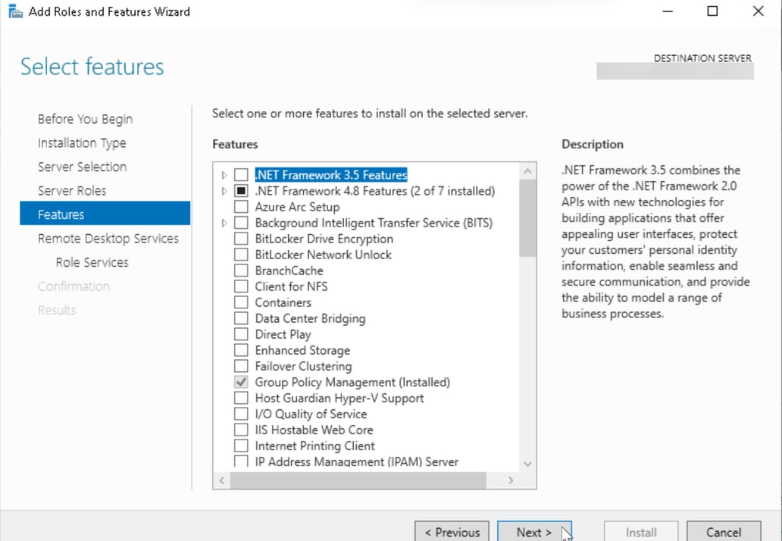Expand the .NET Framework 4.8 Features node
782x541 pixels.
tap(224, 190)
